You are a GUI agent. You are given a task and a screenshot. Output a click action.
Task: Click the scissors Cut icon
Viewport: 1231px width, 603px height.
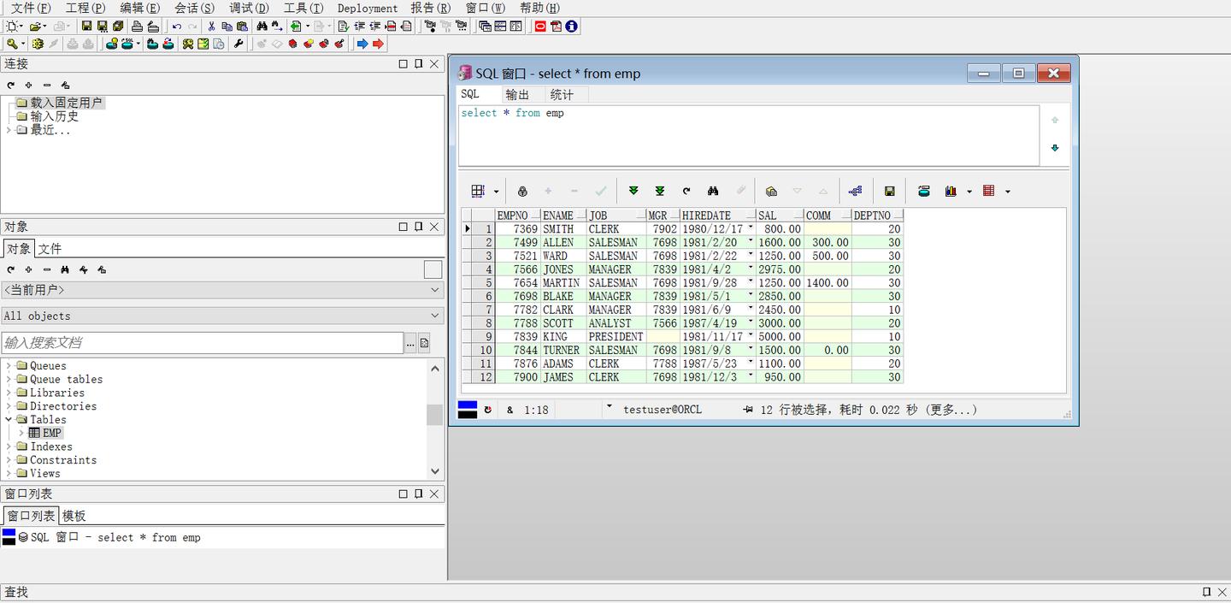(211, 27)
